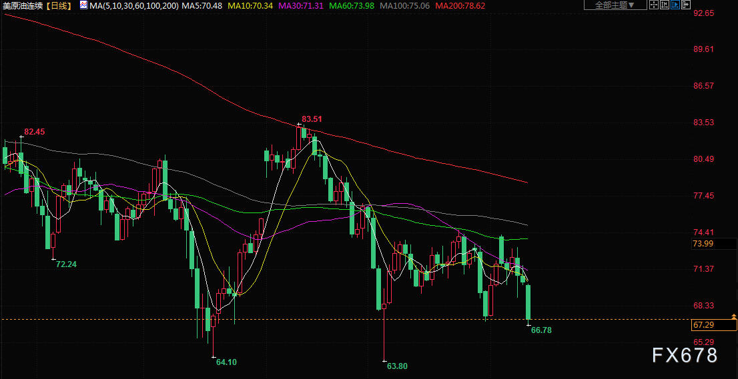Click the 66.78 low price label
The image size is (738, 379).
pyautogui.click(x=541, y=330)
